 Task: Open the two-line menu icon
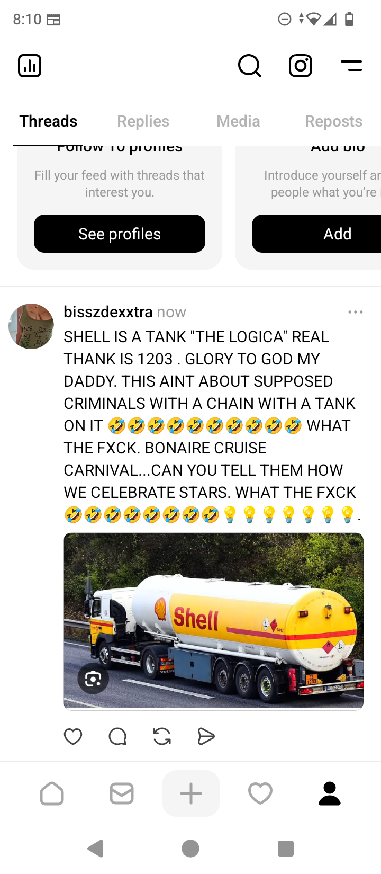[351, 66]
